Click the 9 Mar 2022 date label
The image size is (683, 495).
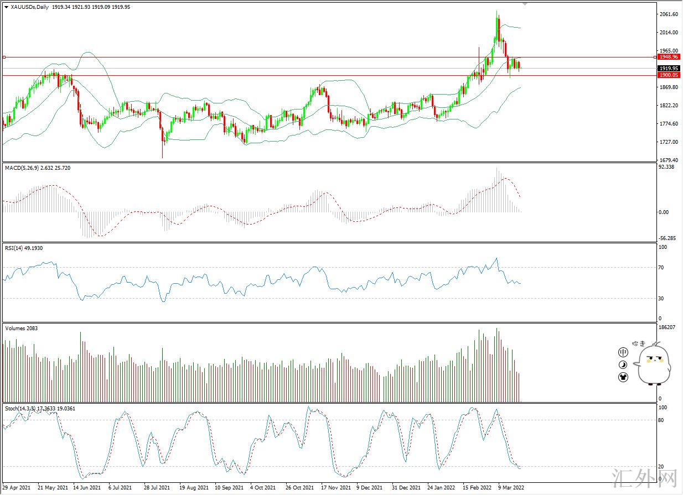click(511, 488)
